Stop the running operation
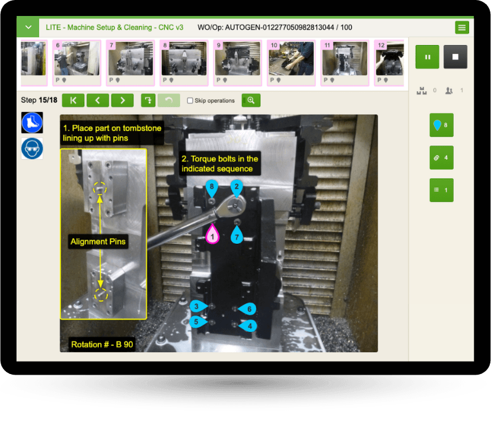This screenshot has height=435, width=491. pyautogui.click(x=455, y=57)
